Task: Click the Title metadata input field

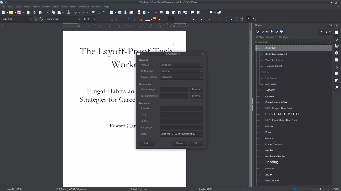Action: [181, 115]
